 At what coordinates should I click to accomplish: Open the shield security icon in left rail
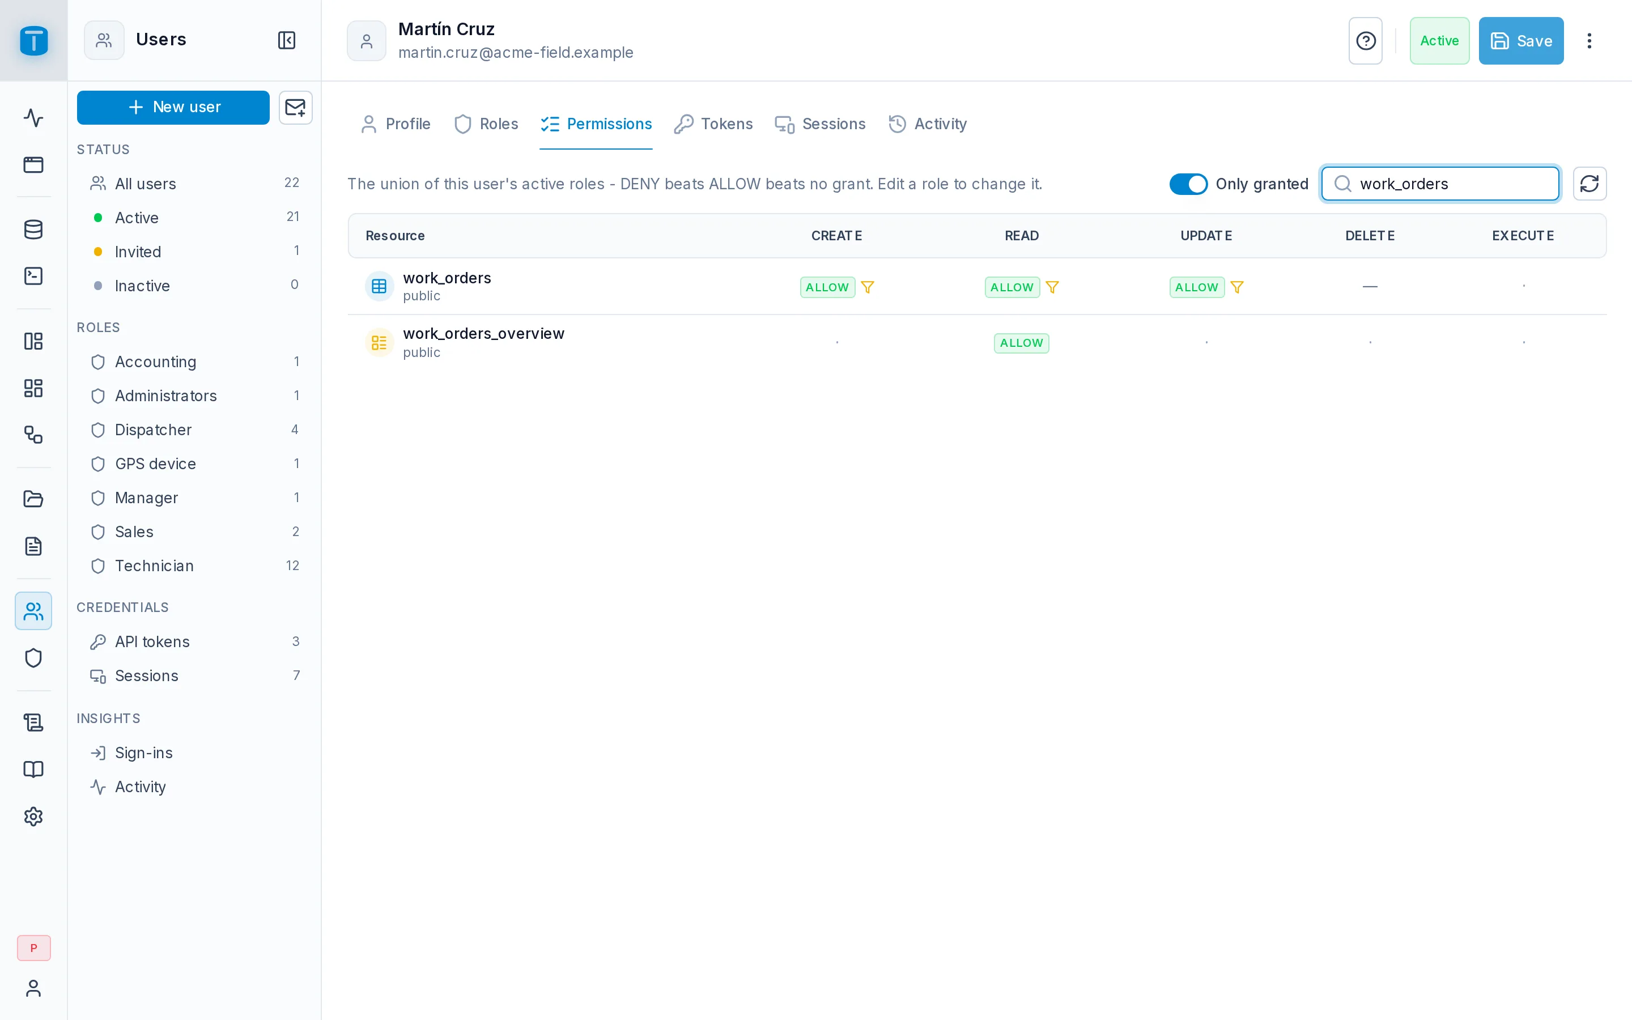click(x=34, y=658)
